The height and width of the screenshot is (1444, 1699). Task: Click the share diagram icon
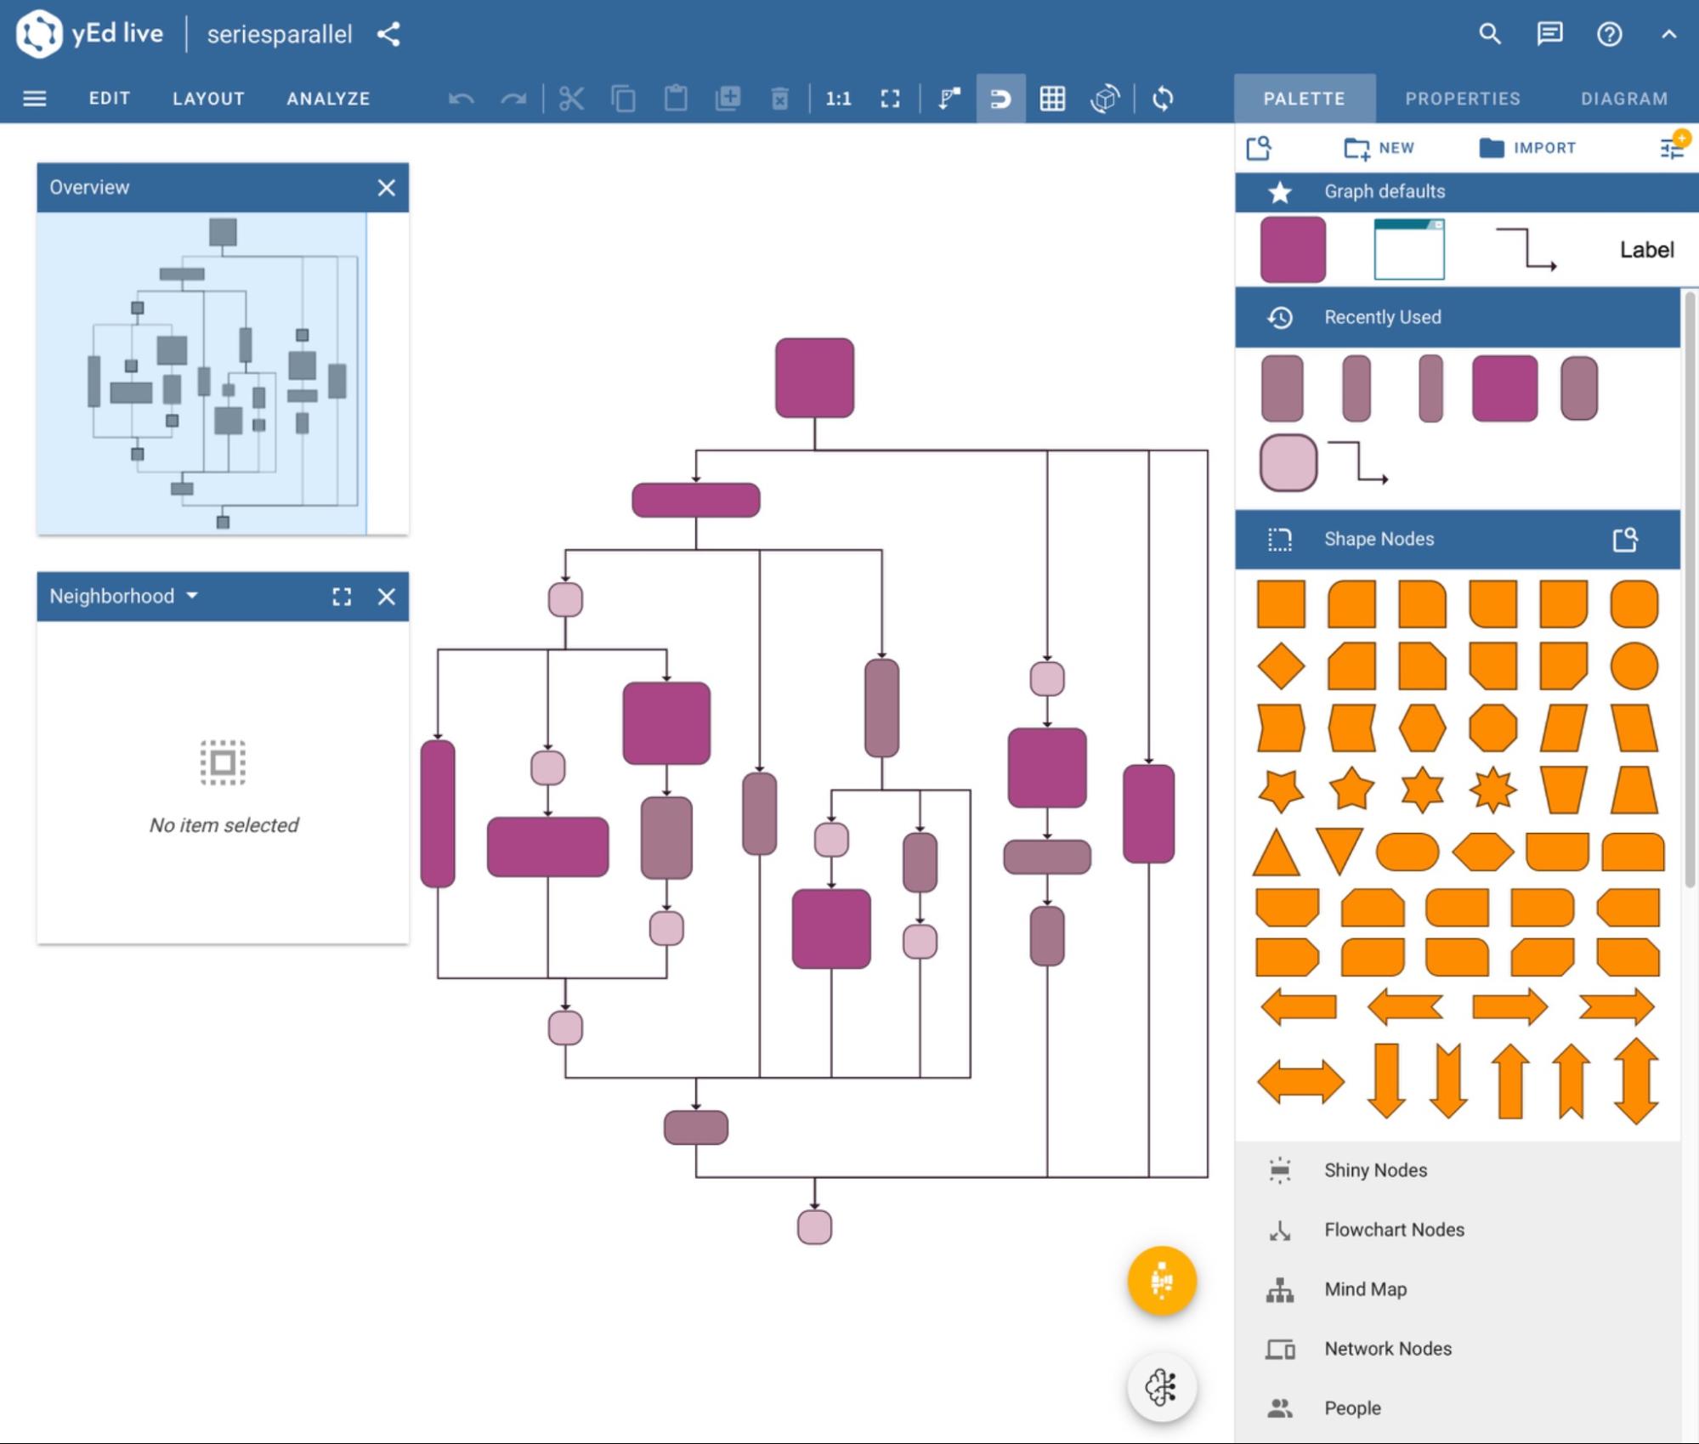pos(388,34)
